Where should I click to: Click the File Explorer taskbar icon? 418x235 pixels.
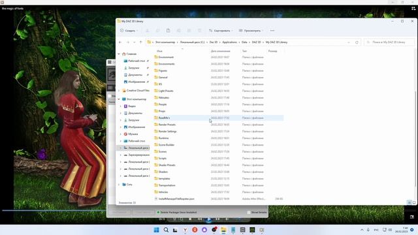223,230
